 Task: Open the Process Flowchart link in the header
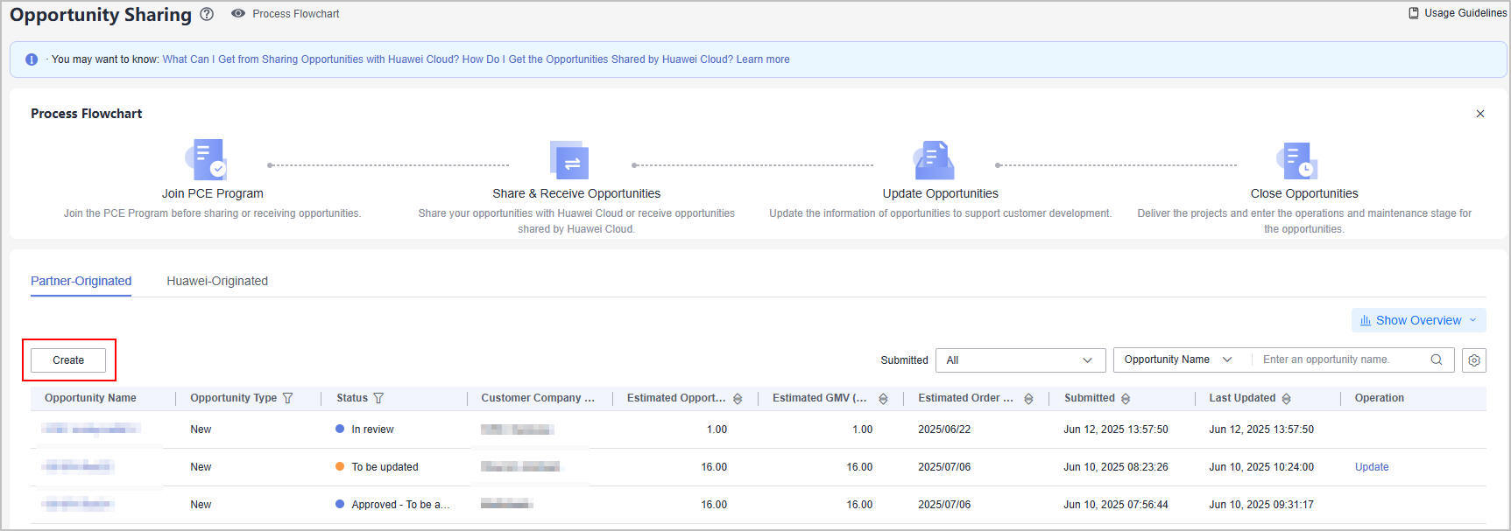click(x=295, y=14)
